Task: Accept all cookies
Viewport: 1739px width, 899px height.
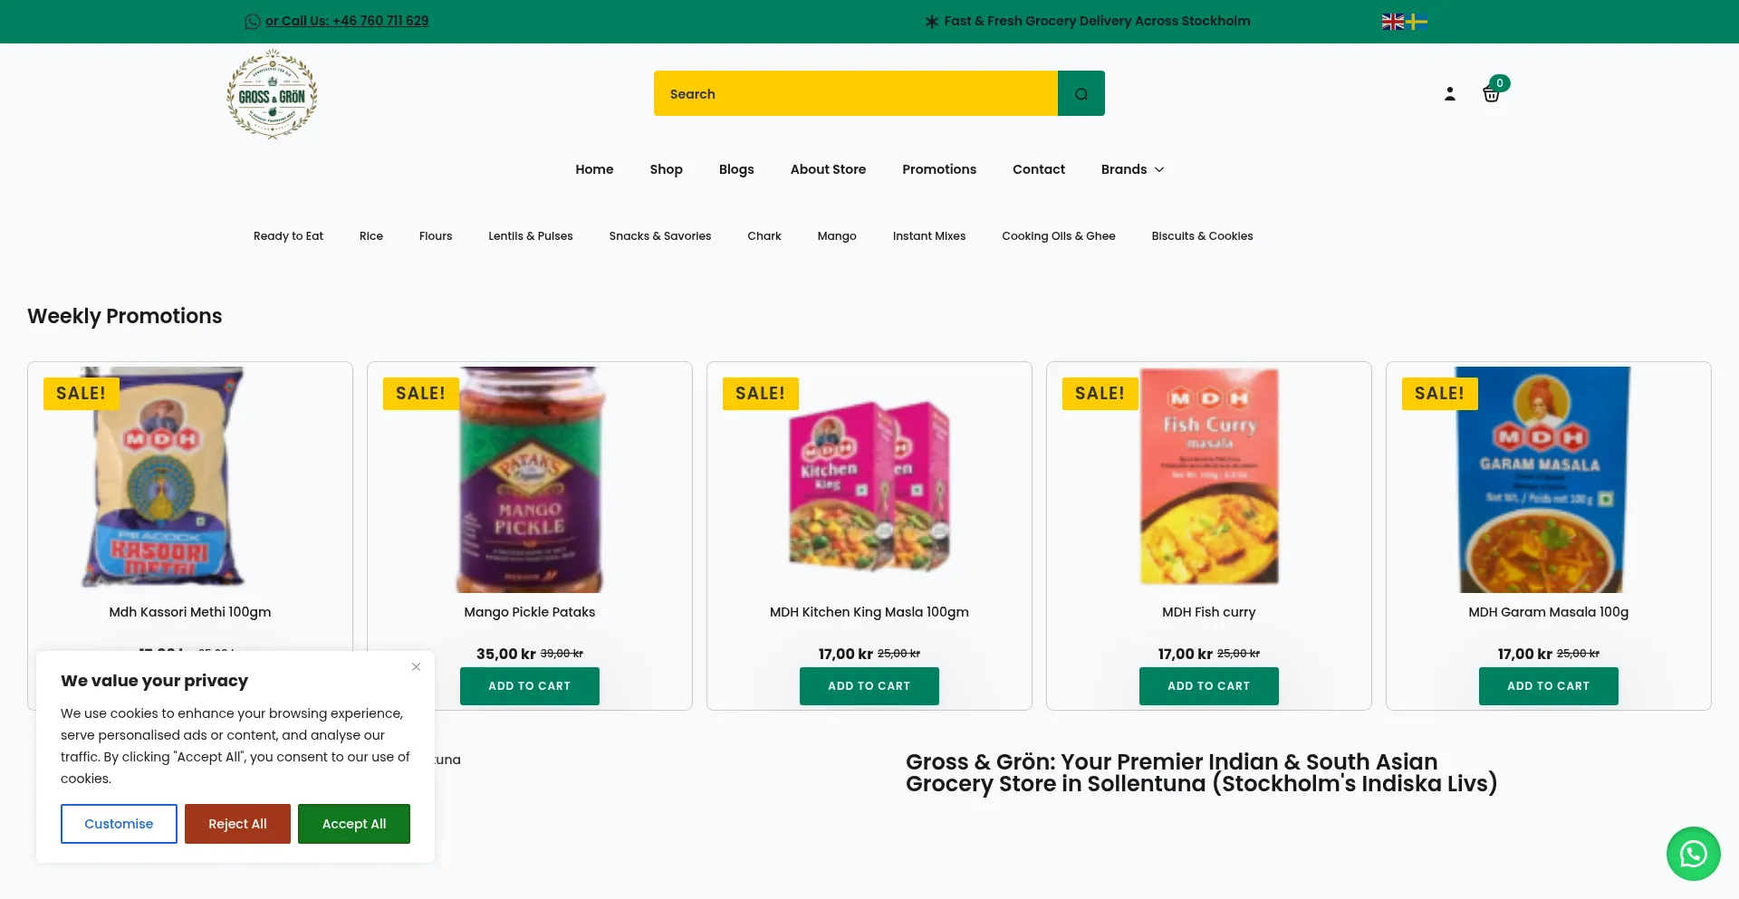Action: point(354,824)
